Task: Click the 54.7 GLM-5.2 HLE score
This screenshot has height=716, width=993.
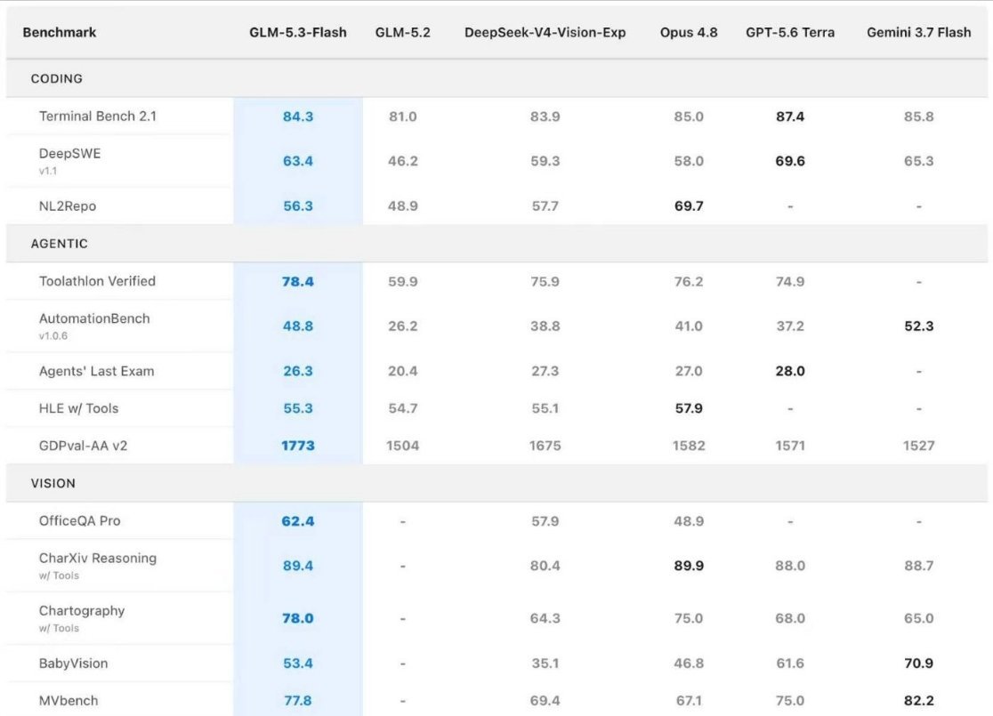Action: pyautogui.click(x=403, y=408)
